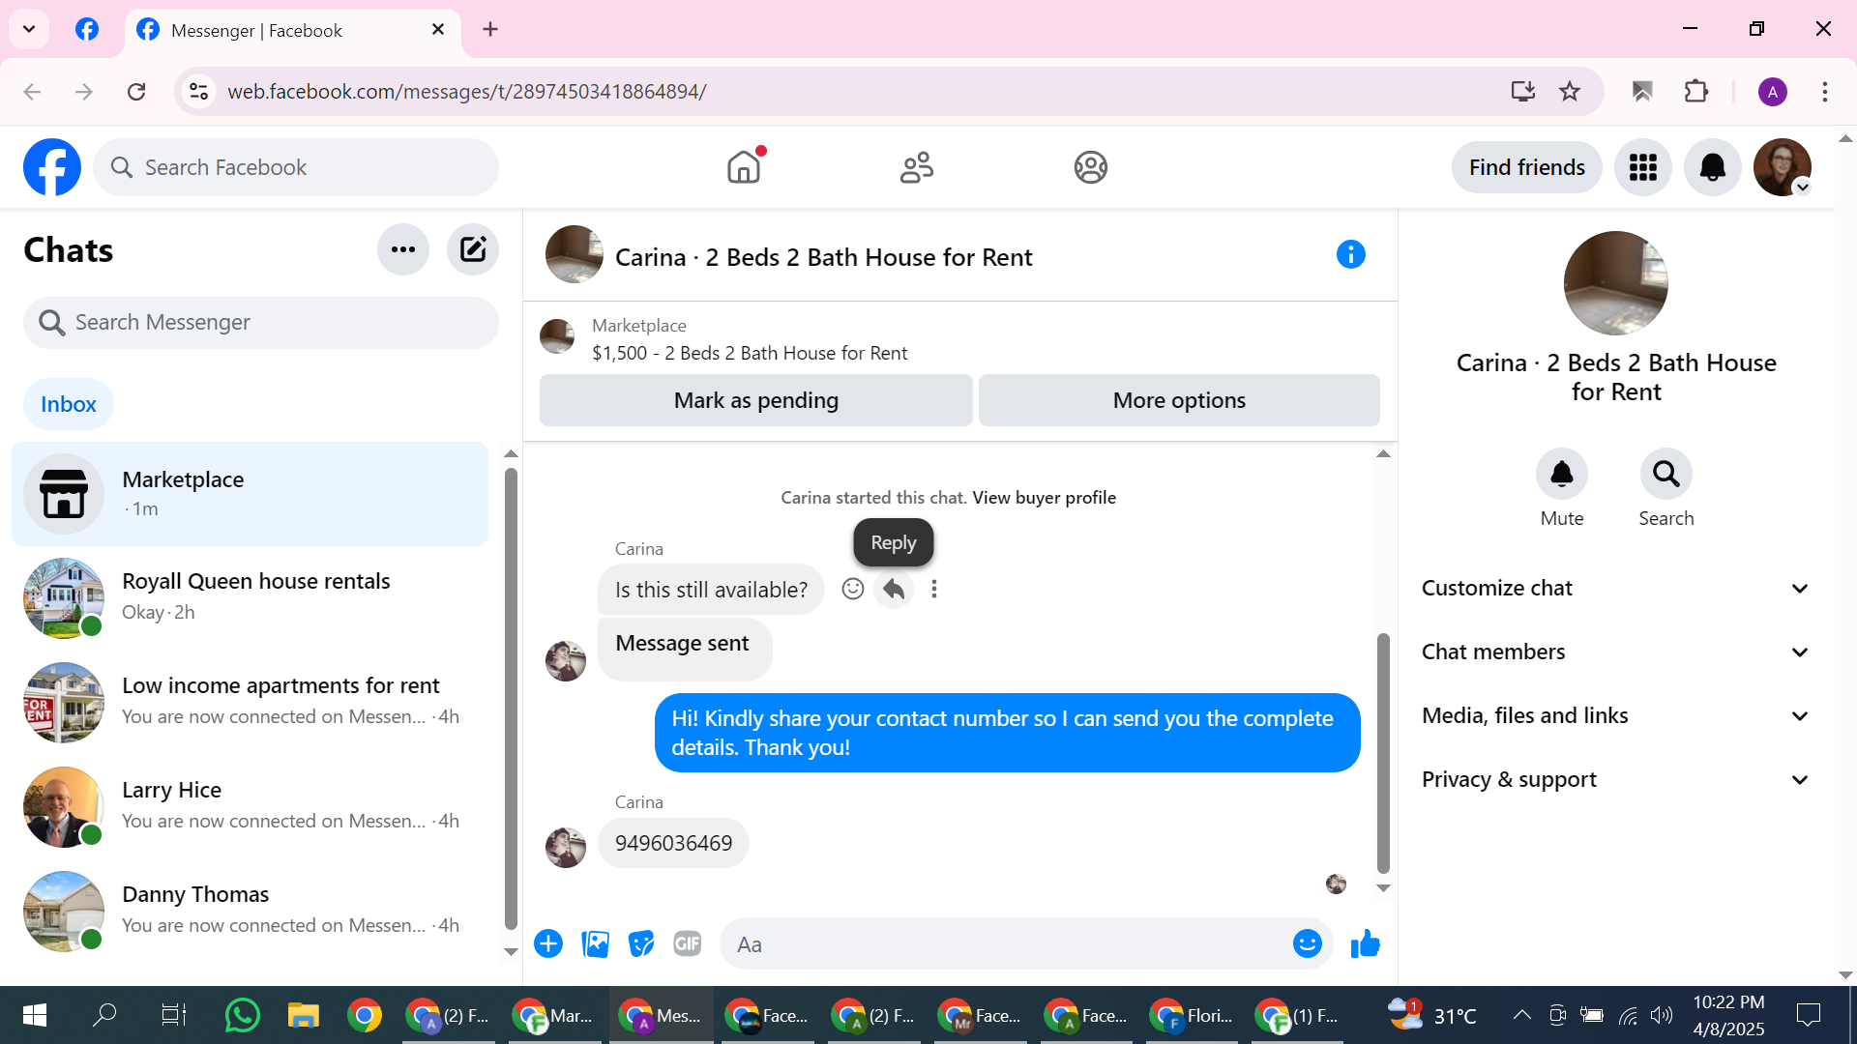Open conversation information icon
1857x1044 pixels.
[x=1350, y=255]
